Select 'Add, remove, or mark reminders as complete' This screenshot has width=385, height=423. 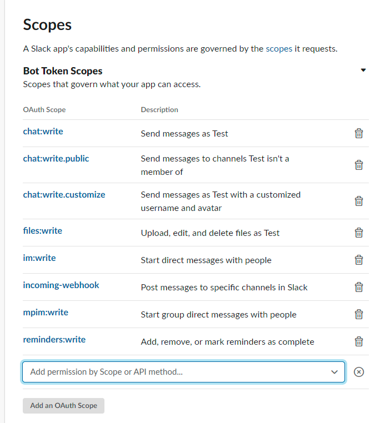pos(228,342)
